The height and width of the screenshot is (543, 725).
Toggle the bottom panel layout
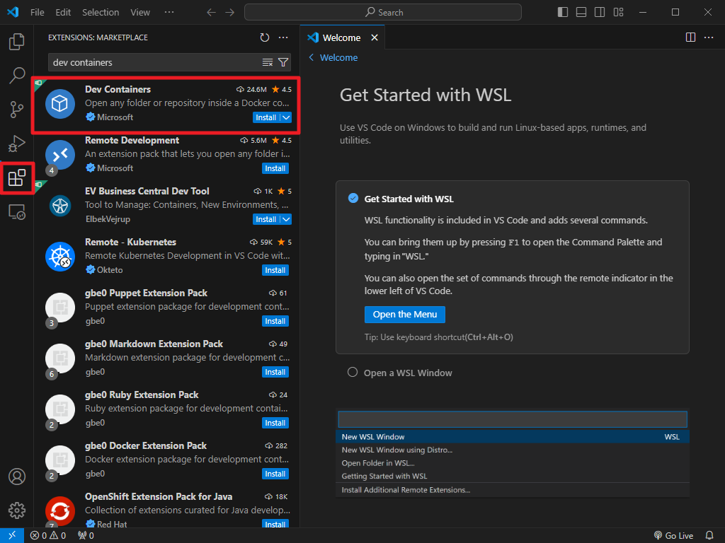click(581, 12)
